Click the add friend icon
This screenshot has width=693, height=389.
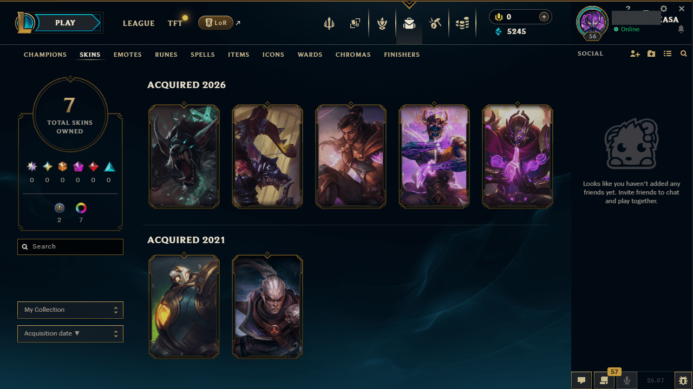point(635,54)
